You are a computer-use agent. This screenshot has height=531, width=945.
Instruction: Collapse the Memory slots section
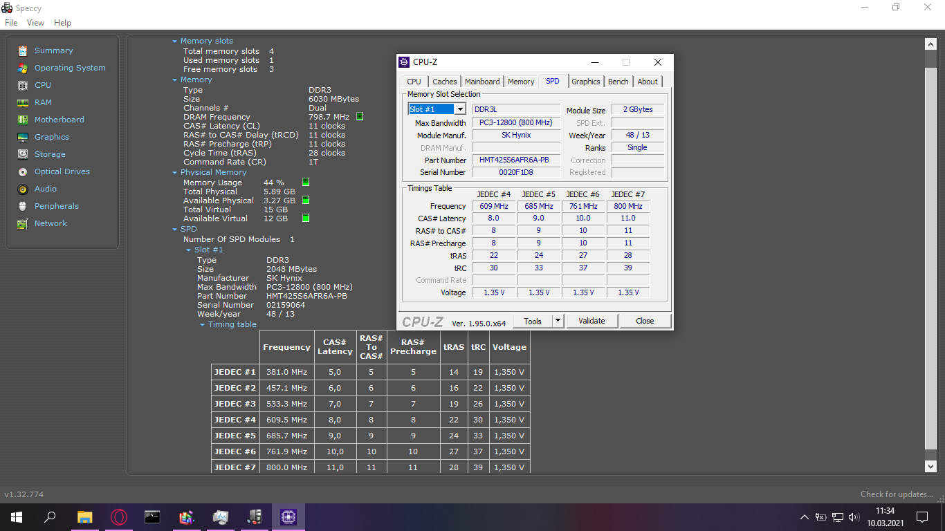tap(174, 41)
